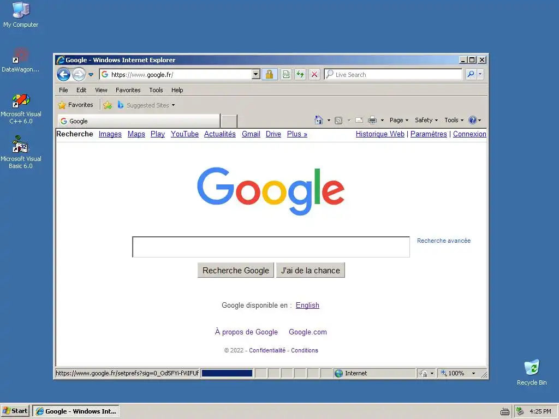The height and width of the screenshot is (419, 559).
Task: Open the View menu
Action: [x=101, y=90]
